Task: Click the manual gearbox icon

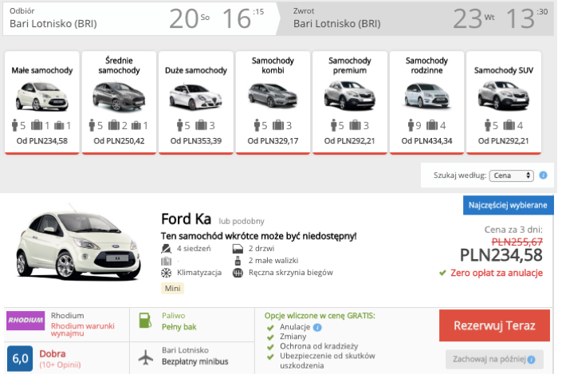Action: tap(237, 273)
